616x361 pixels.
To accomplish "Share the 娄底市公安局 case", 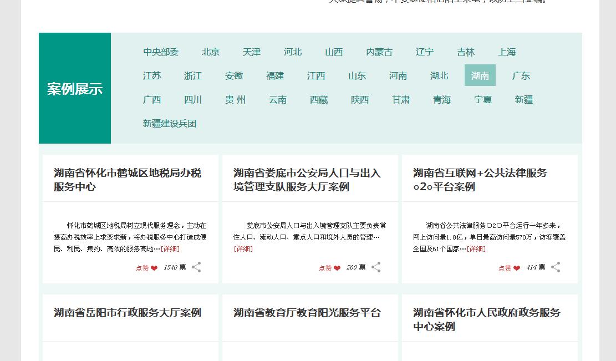I will click(376, 267).
